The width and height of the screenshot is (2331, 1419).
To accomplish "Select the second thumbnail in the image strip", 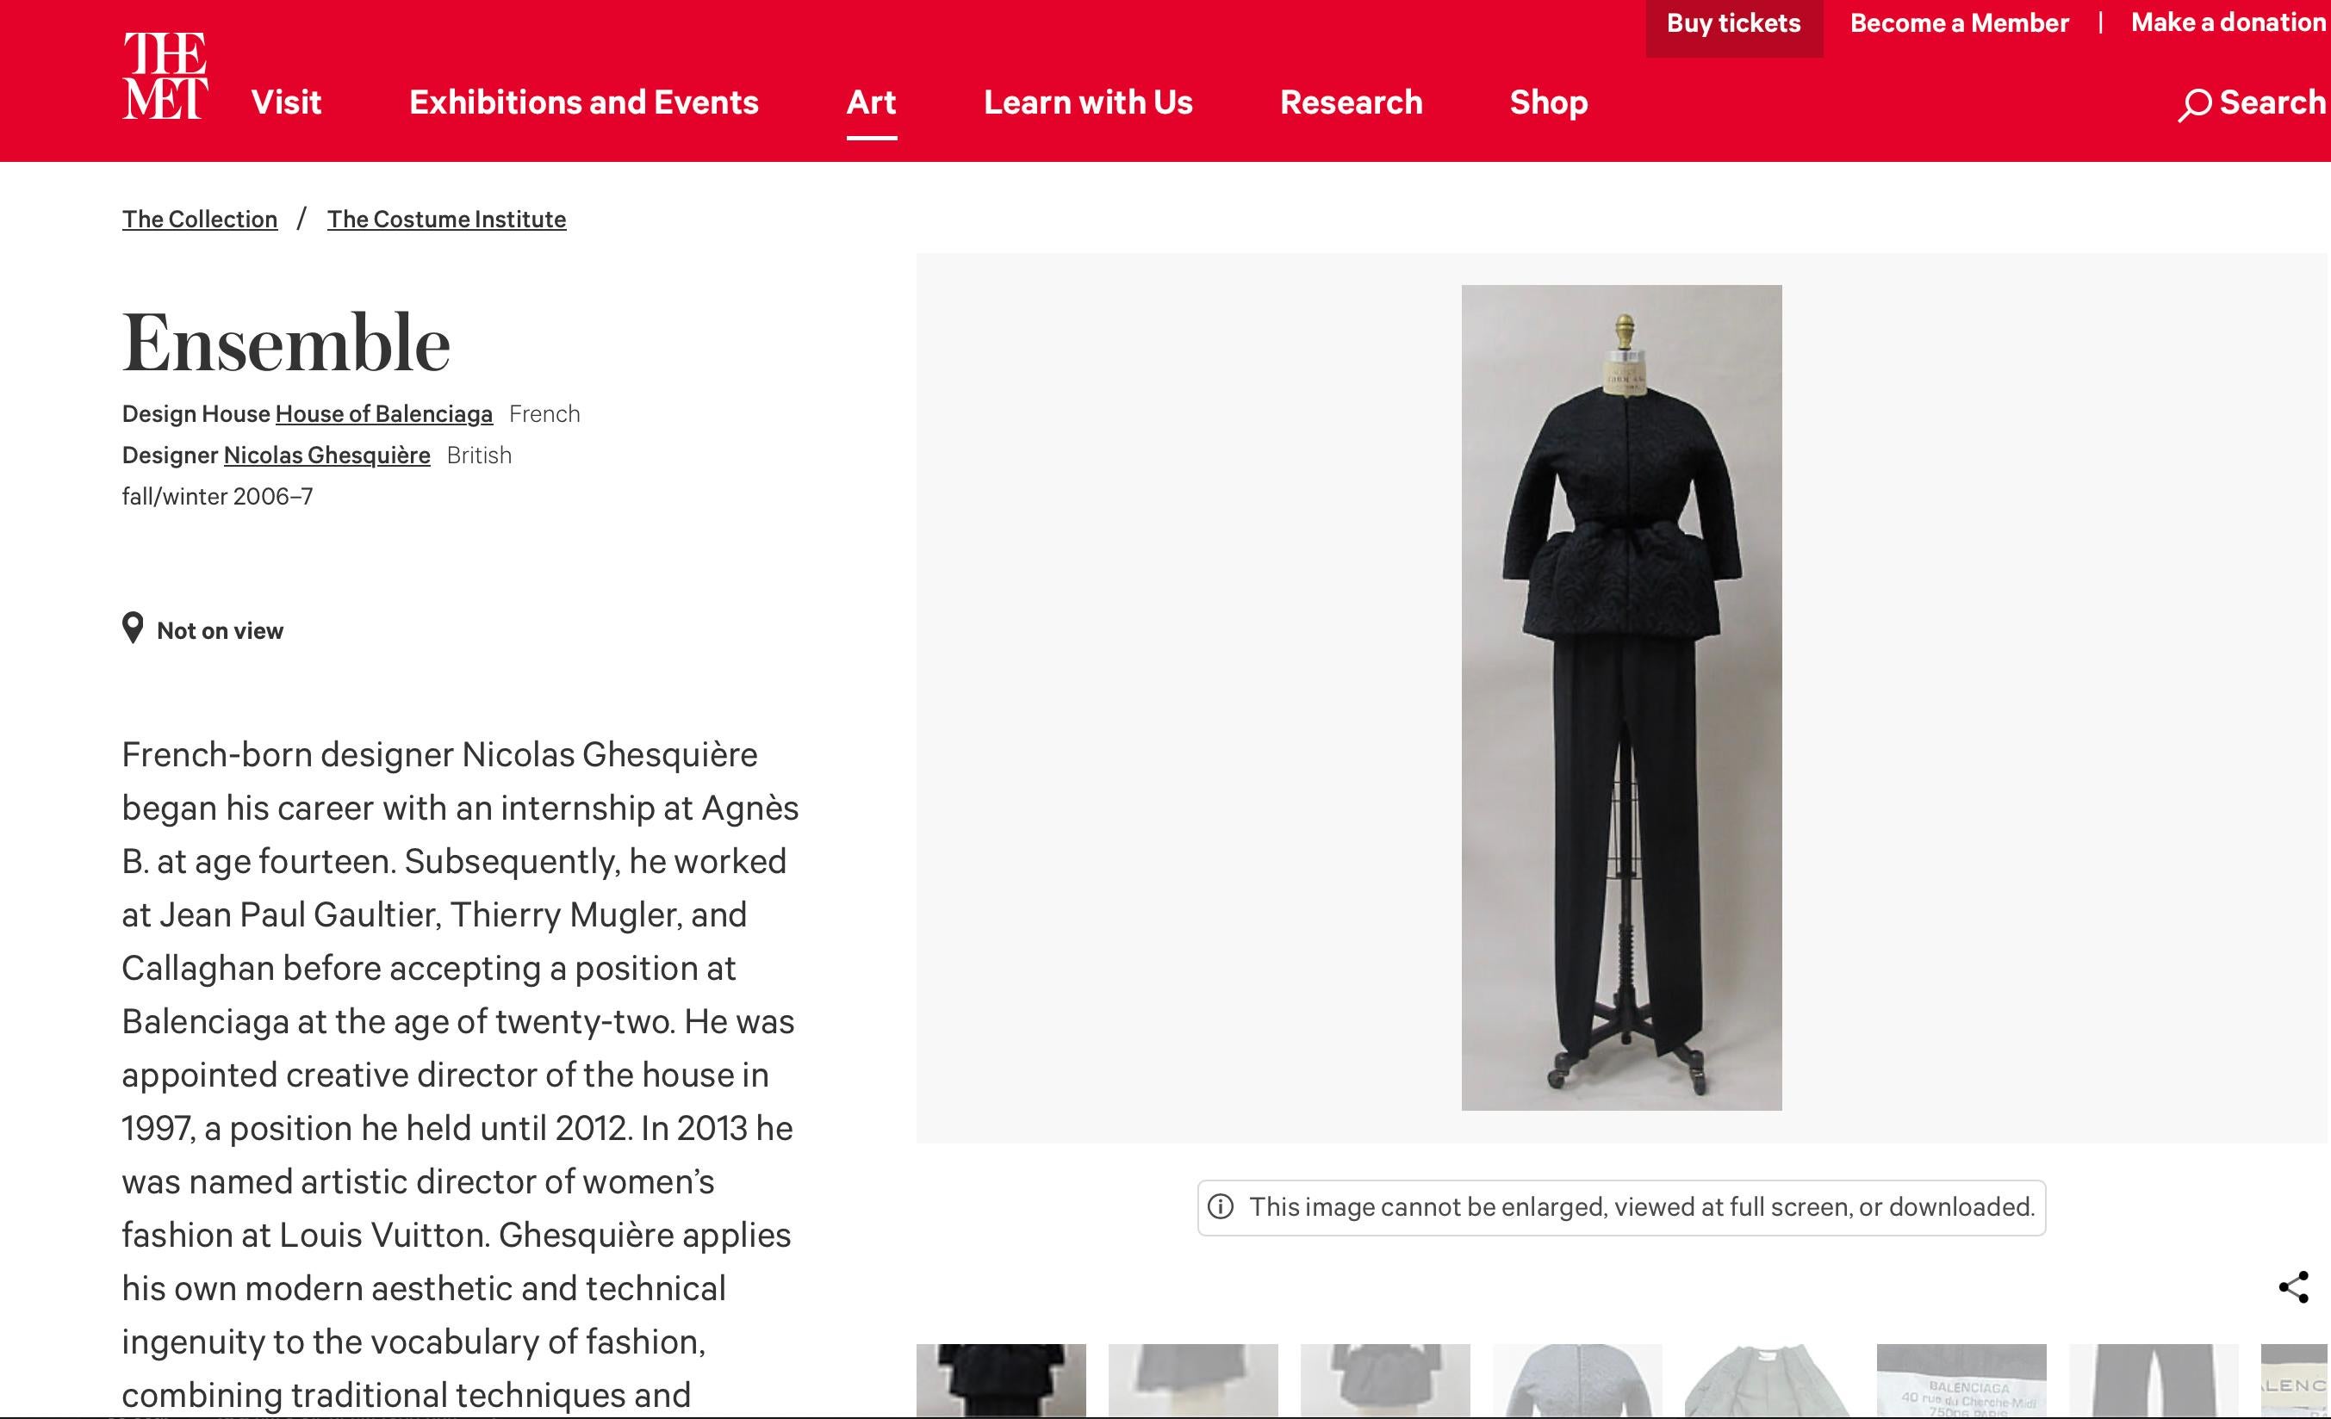I will (x=1193, y=1380).
